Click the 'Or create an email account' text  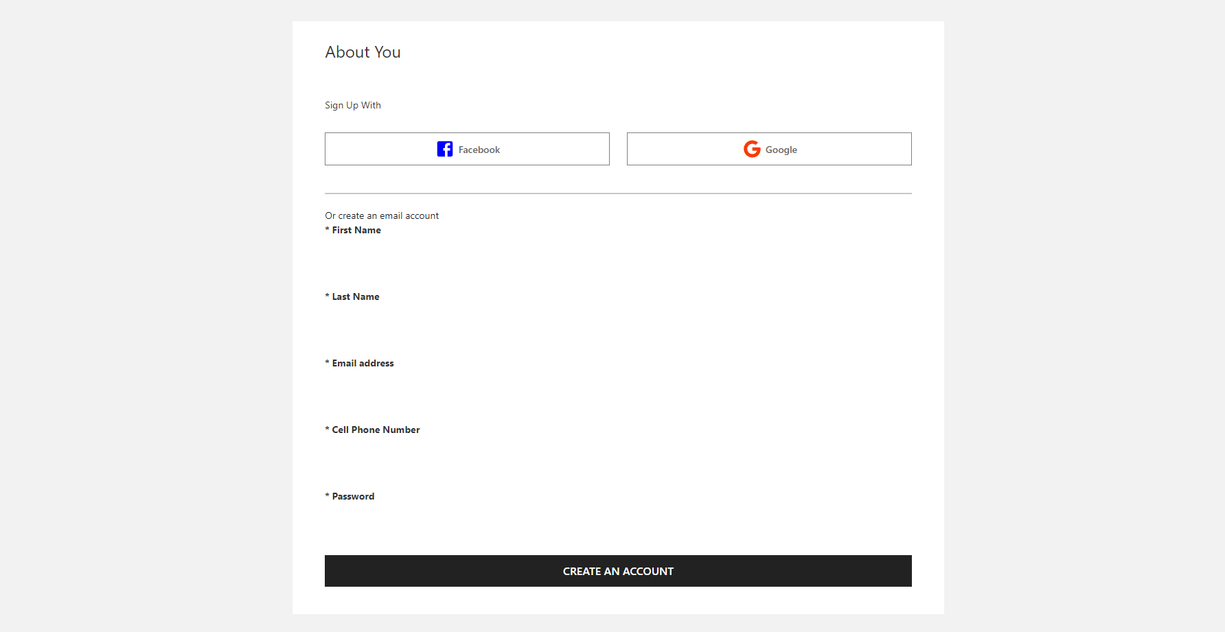click(382, 215)
